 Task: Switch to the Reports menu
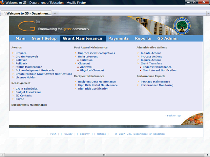[143, 39]
